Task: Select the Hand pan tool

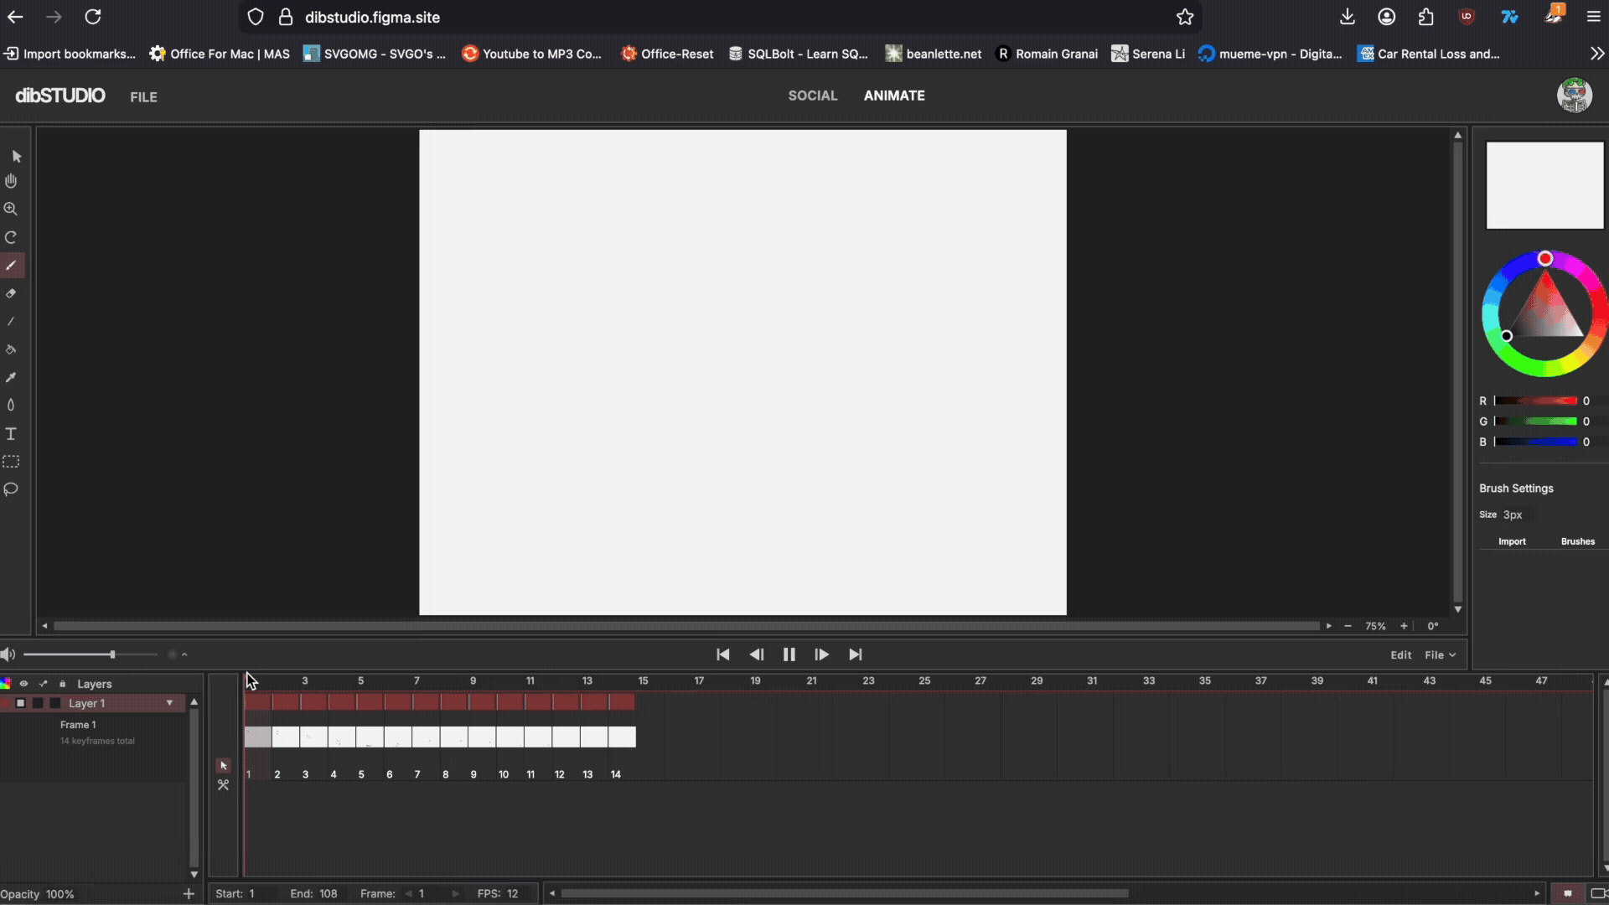Action: (11, 180)
